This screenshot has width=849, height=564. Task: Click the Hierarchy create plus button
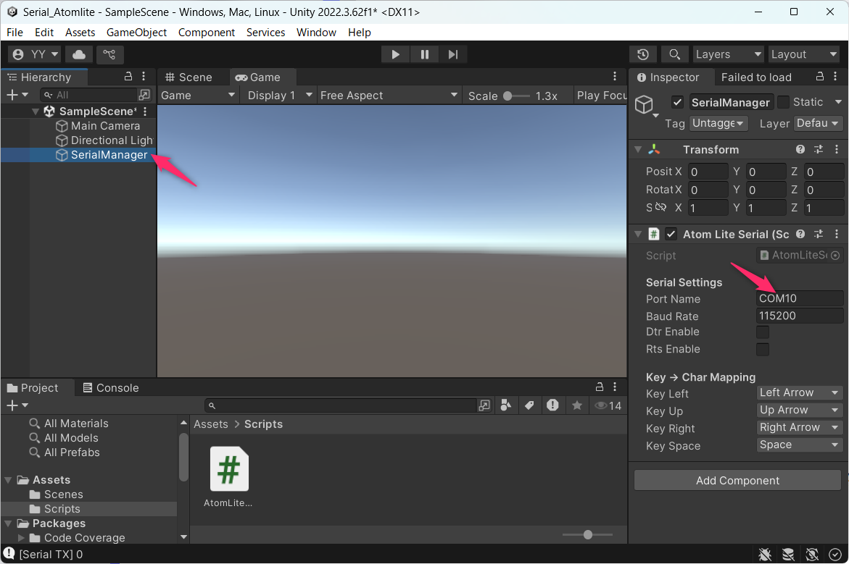(17, 95)
